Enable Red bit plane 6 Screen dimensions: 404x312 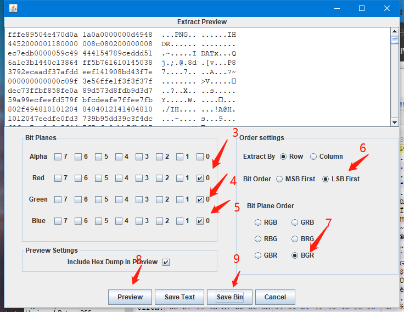coord(78,178)
